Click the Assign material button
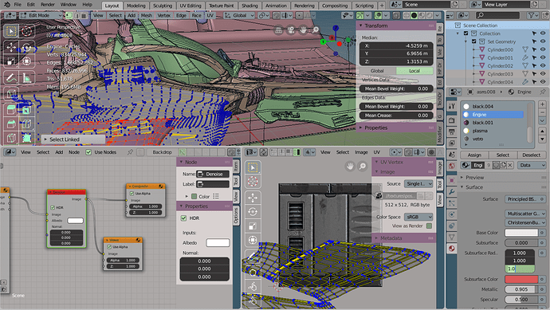This screenshot has height=310, width=550. click(474, 155)
